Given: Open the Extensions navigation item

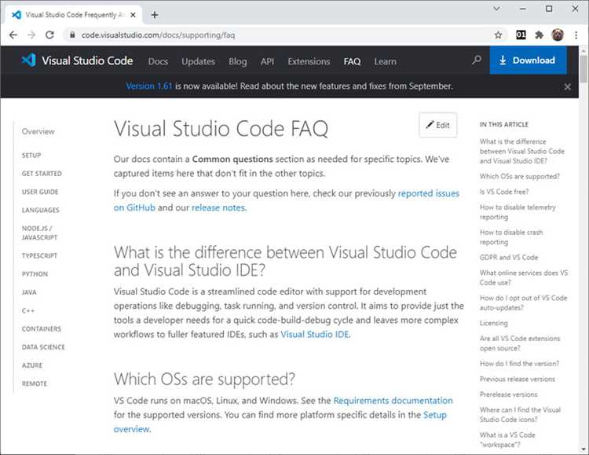Looking at the screenshot, I should [309, 61].
